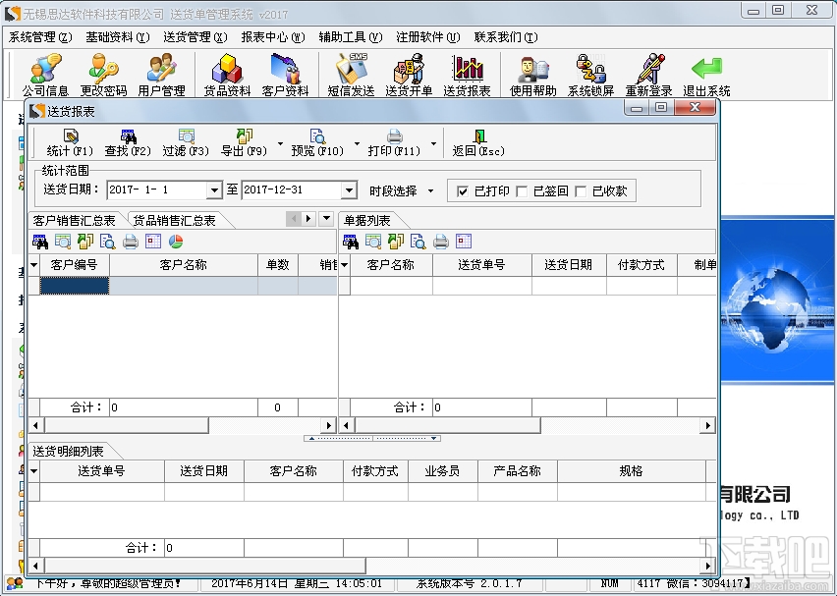The width and height of the screenshot is (837, 596).
Task: Open 过滤(F3) filter tool
Action: [x=186, y=142]
